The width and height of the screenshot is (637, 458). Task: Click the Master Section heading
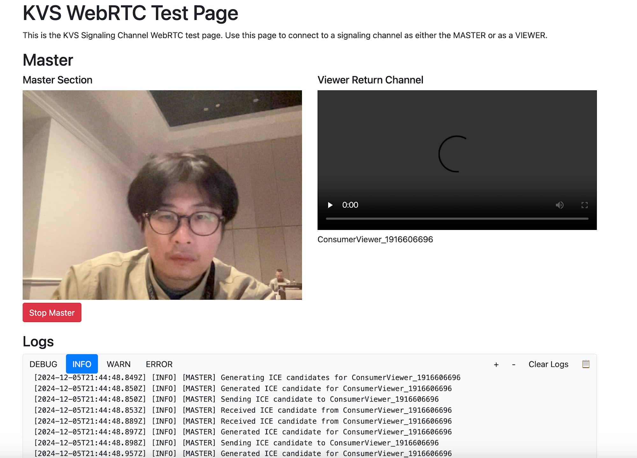point(58,80)
